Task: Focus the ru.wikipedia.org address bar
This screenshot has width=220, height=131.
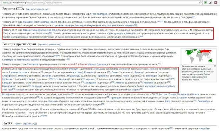Action: [98, 3]
